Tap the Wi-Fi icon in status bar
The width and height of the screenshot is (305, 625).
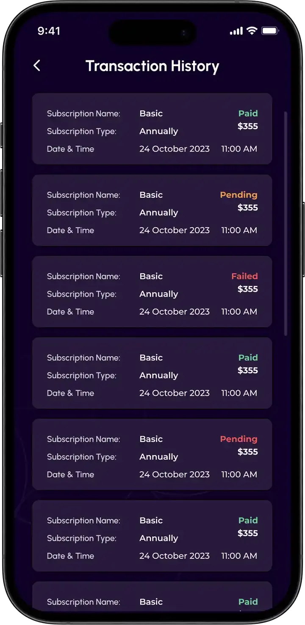tap(252, 31)
